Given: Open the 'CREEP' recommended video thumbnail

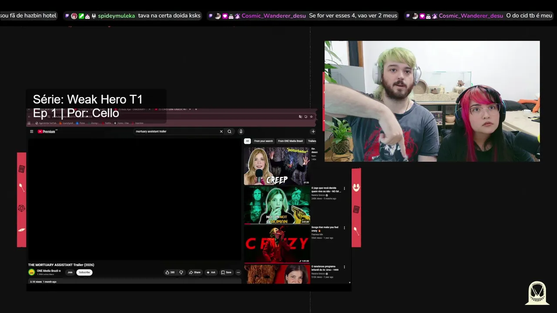Looking at the screenshot, I should [277, 166].
